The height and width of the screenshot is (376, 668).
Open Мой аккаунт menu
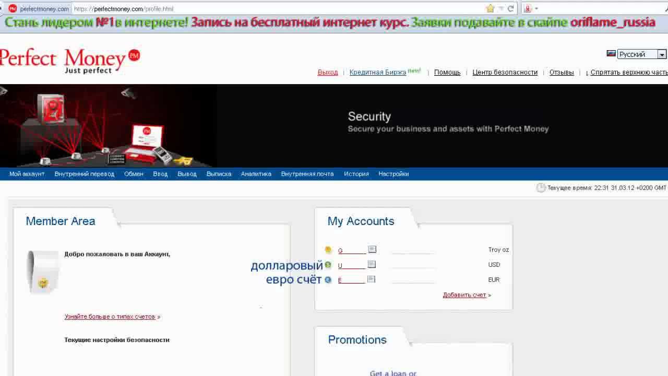coord(27,174)
